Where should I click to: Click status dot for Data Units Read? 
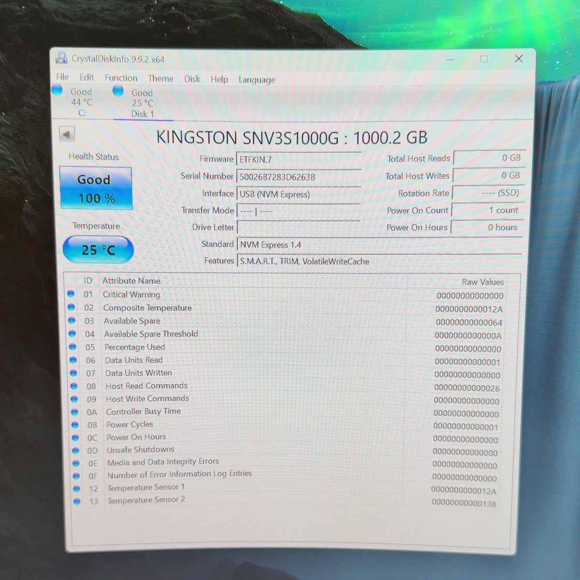click(x=73, y=360)
